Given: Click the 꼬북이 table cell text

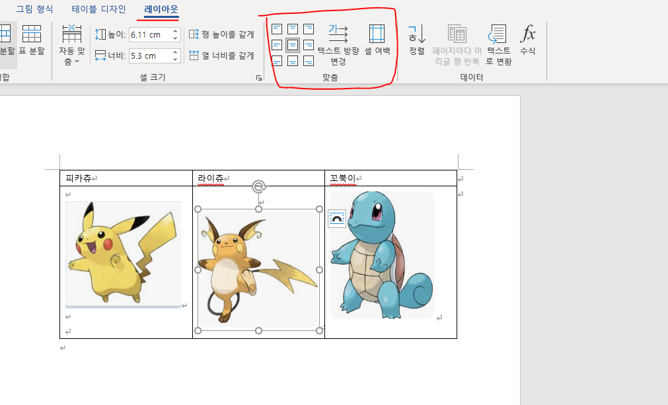Looking at the screenshot, I should click(342, 178).
